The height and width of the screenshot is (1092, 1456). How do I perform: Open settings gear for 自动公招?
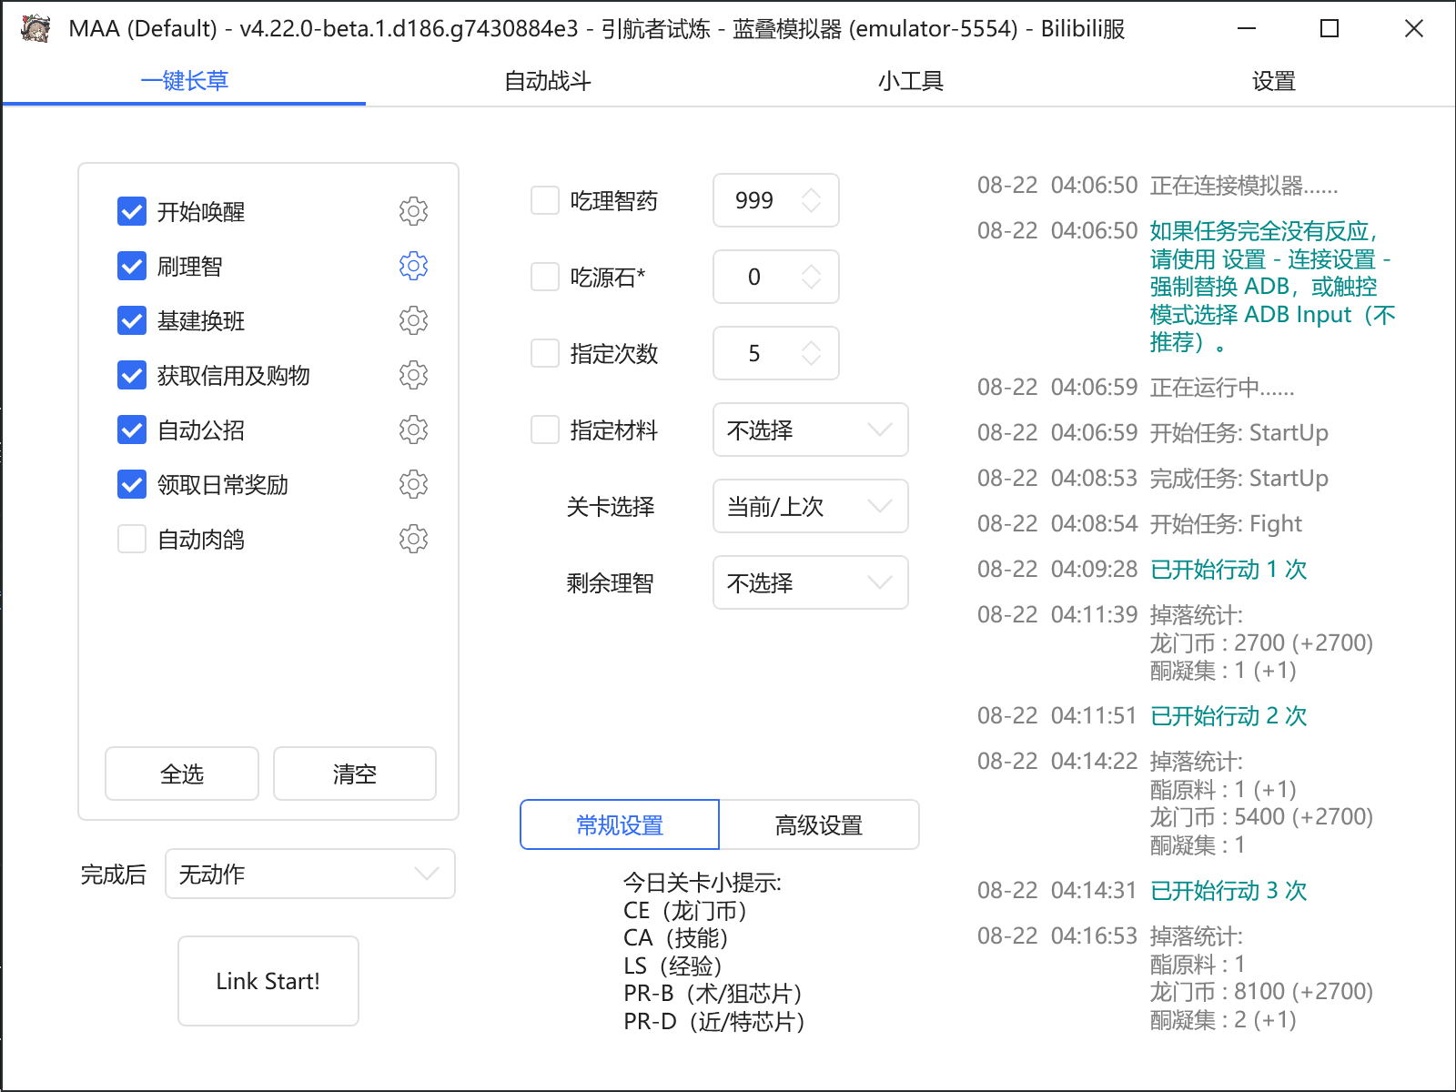pos(414,430)
